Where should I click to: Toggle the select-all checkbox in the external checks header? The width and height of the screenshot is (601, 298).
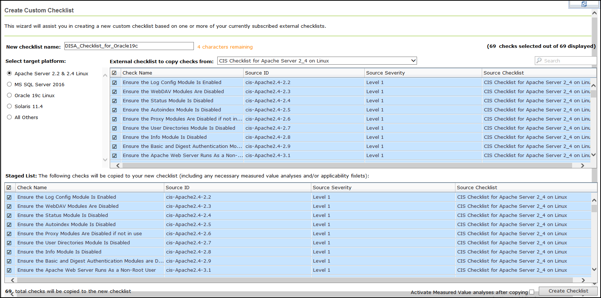pos(114,73)
